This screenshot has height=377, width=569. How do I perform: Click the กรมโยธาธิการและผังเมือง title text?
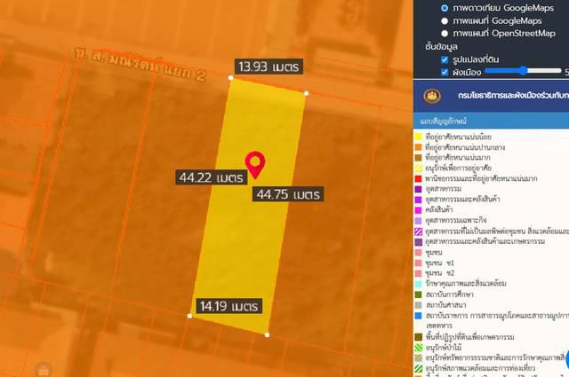coord(511,94)
